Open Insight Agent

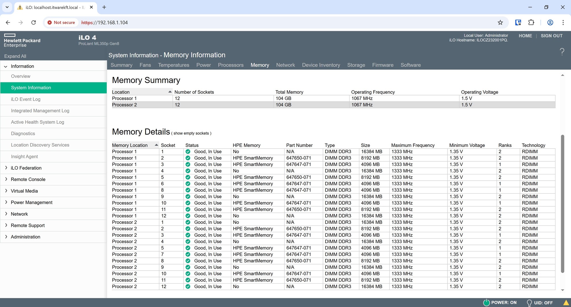53,157
